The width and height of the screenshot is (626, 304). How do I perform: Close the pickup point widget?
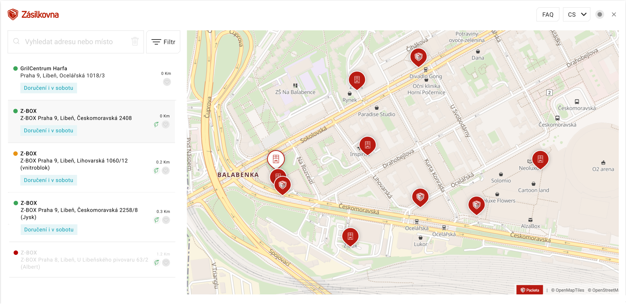(x=614, y=14)
